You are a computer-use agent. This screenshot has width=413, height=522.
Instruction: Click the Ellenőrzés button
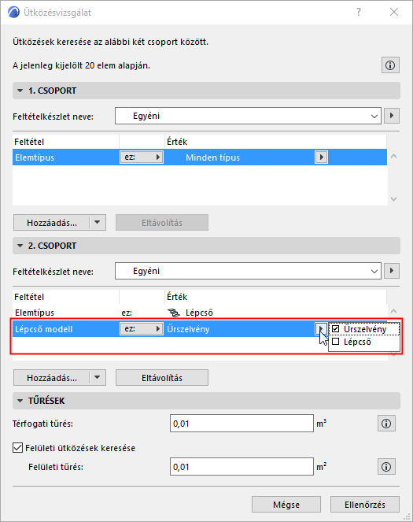[x=365, y=505]
